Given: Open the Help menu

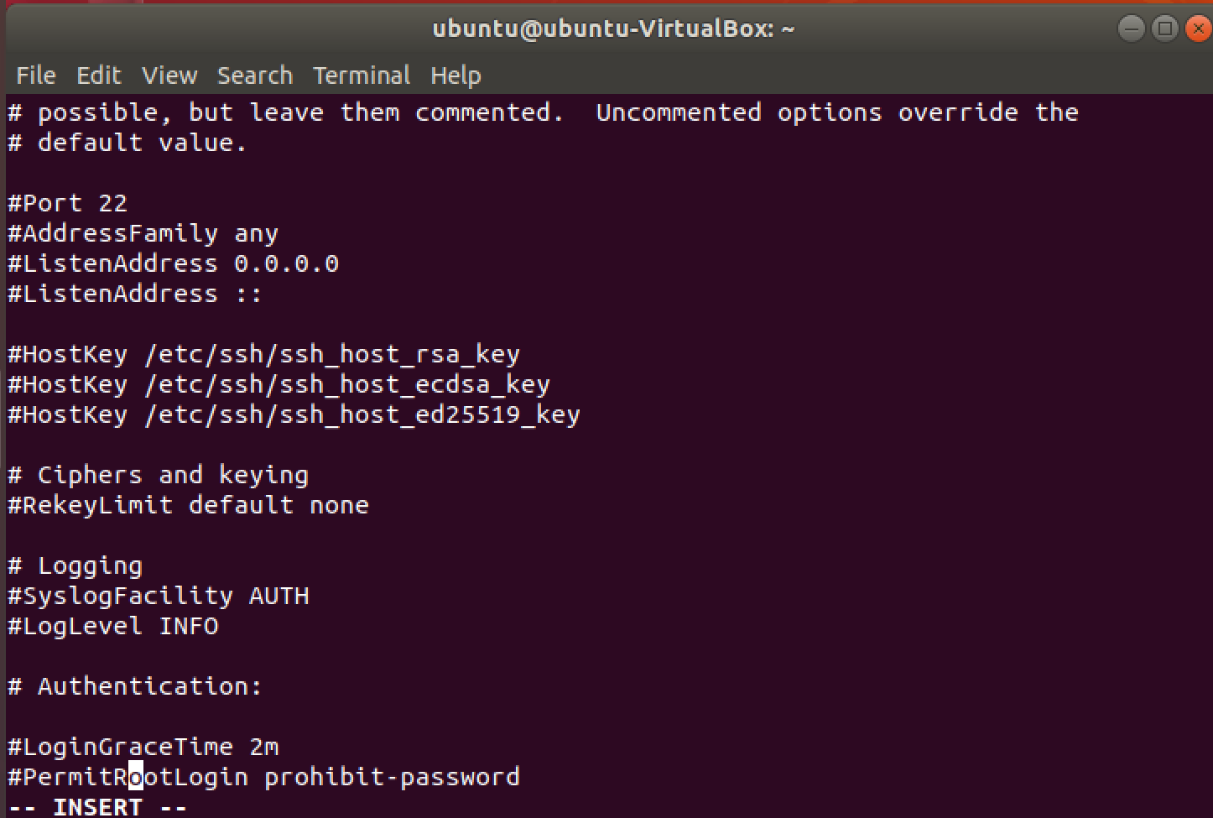Looking at the screenshot, I should 456,76.
